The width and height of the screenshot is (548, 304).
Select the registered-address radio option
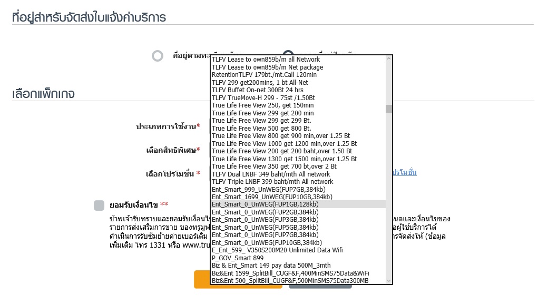[x=157, y=56]
